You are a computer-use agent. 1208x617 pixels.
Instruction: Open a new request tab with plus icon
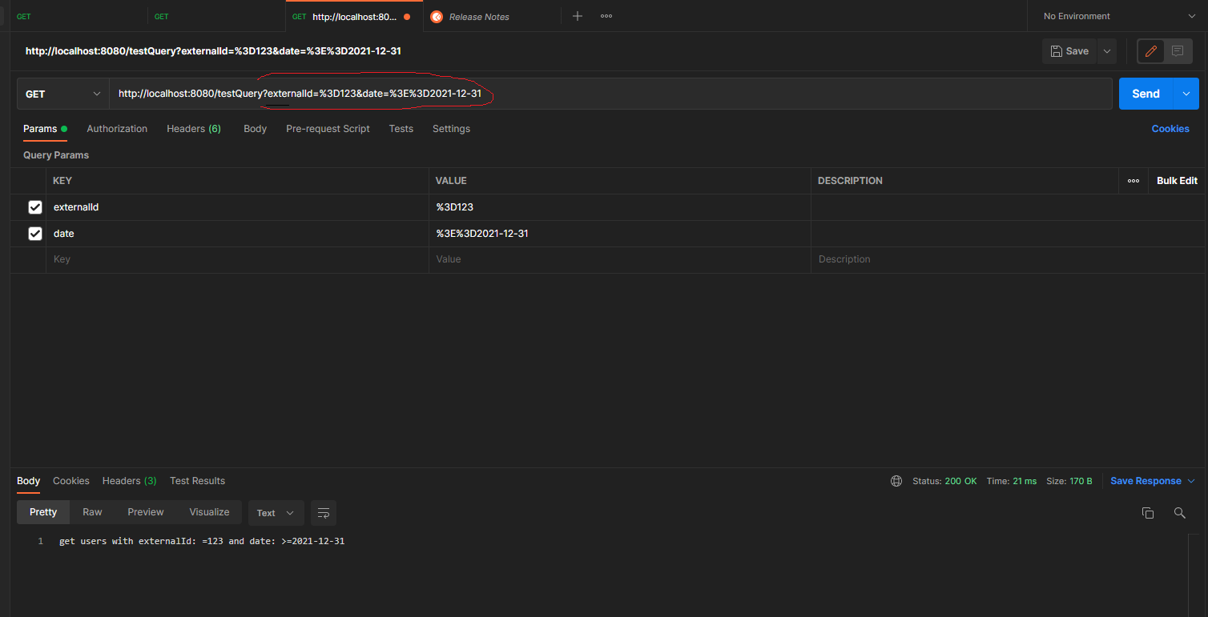pyautogui.click(x=578, y=16)
